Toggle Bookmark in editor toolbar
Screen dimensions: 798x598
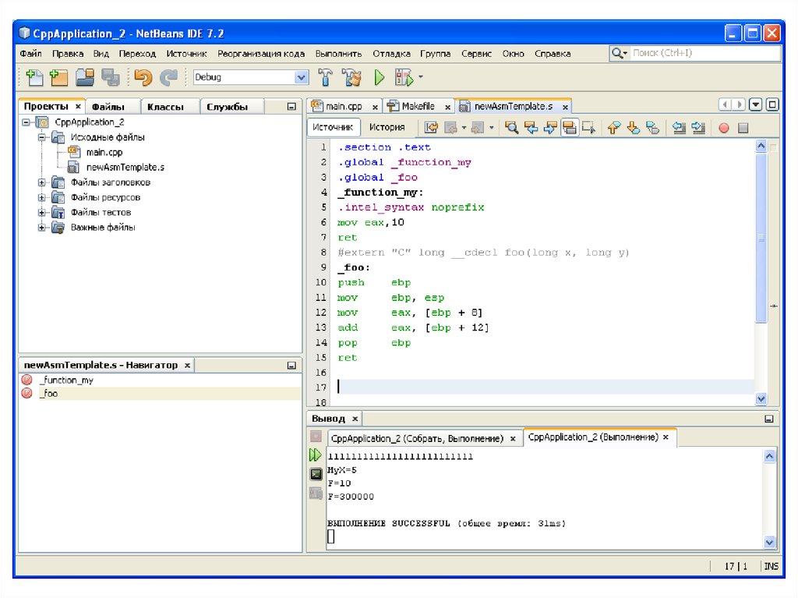pos(652,127)
